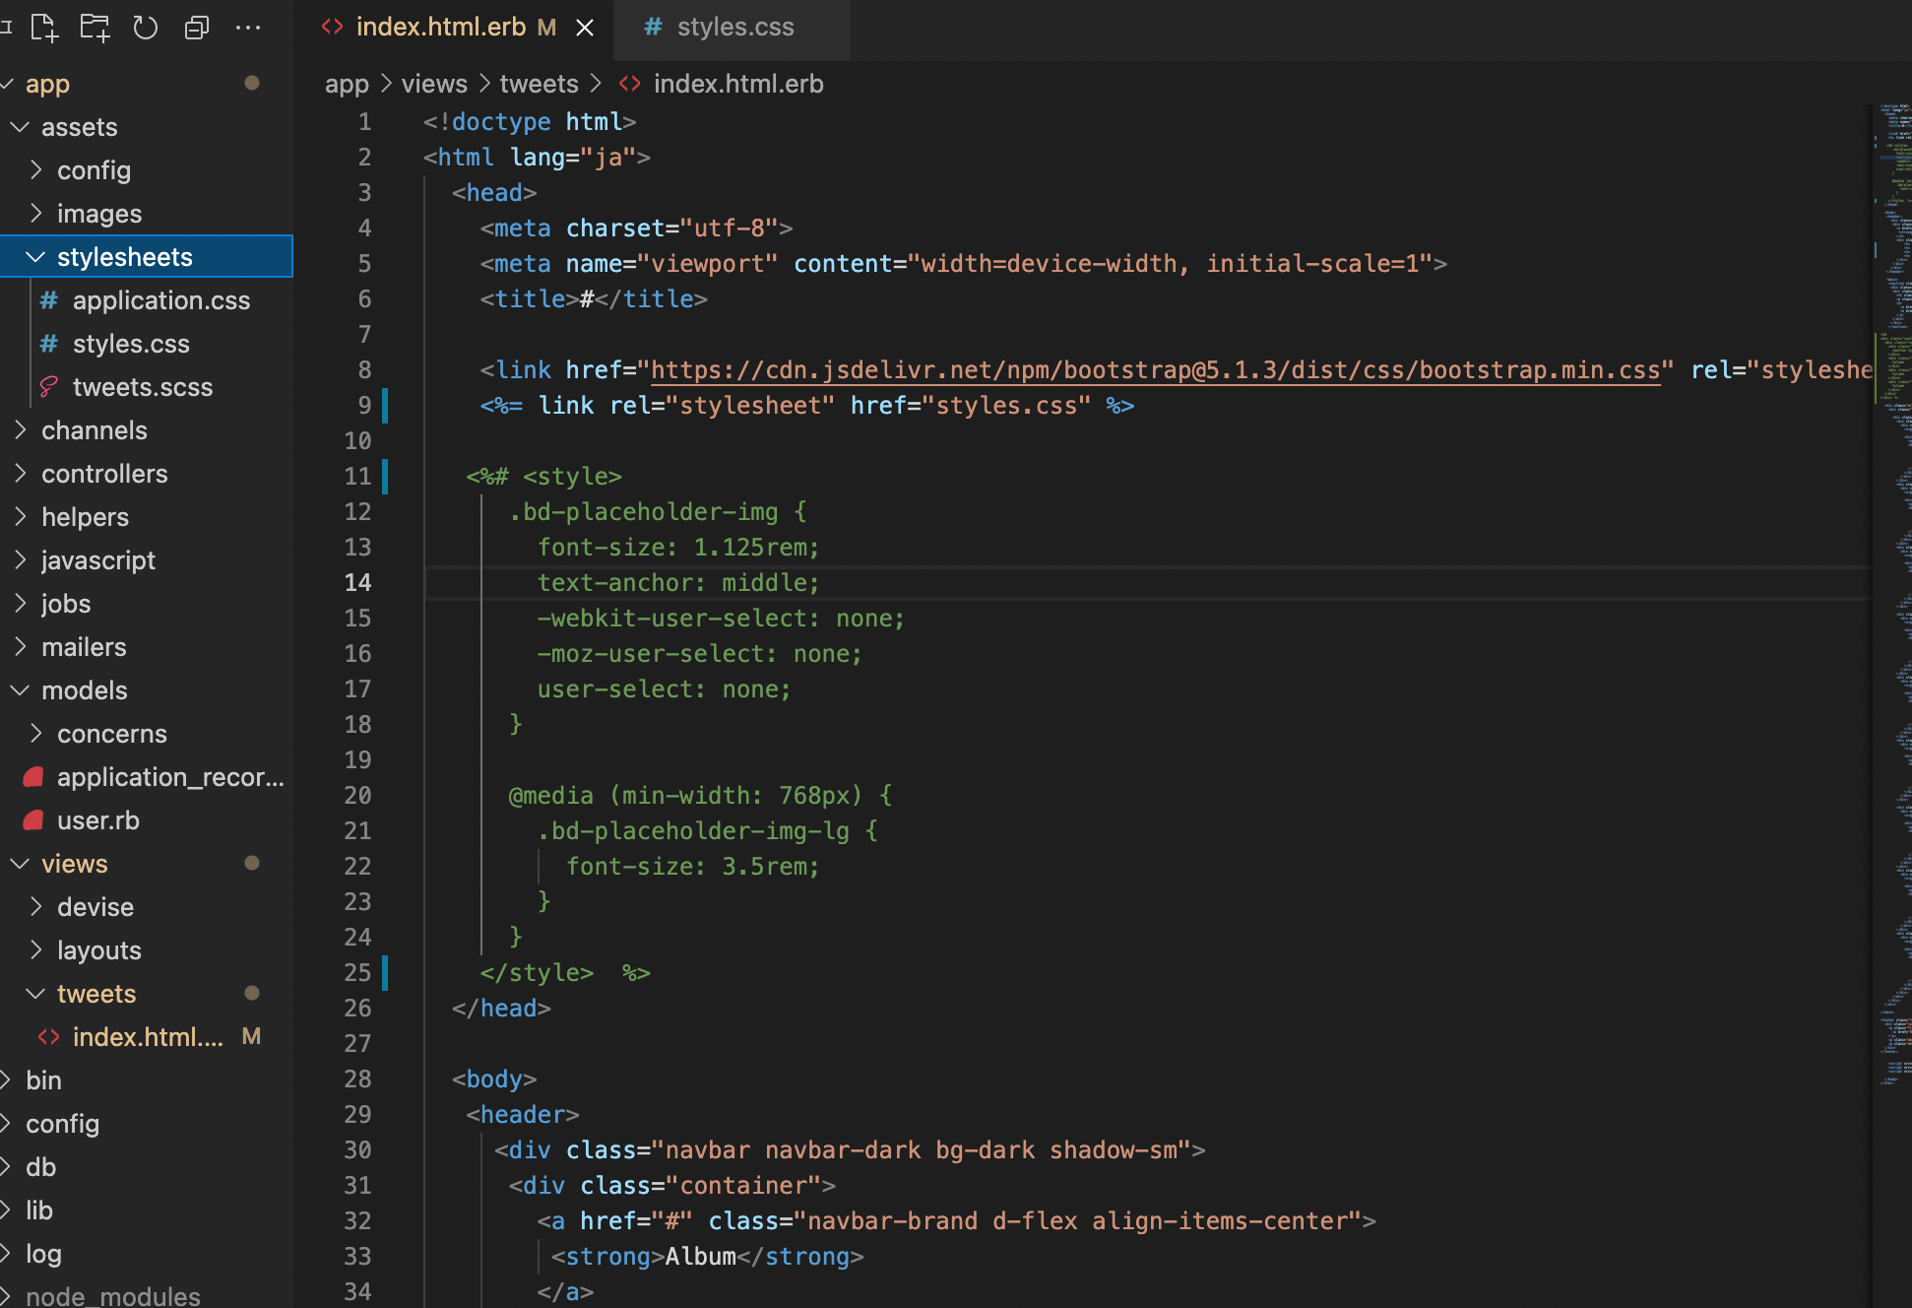The width and height of the screenshot is (1912, 1308).
Task: Expand the db folder
Action: click(x=6, y=1167)
